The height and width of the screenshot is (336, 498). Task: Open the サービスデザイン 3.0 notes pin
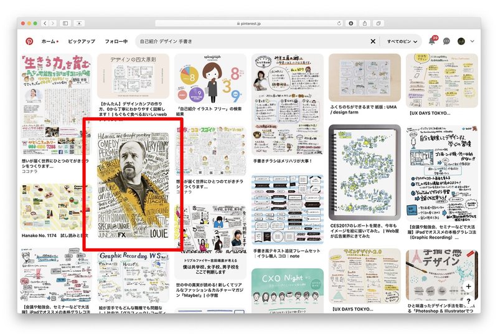coord(365,276)
